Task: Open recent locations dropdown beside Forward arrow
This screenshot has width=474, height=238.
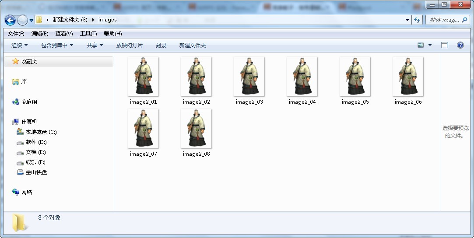Action: click(31, 21)
